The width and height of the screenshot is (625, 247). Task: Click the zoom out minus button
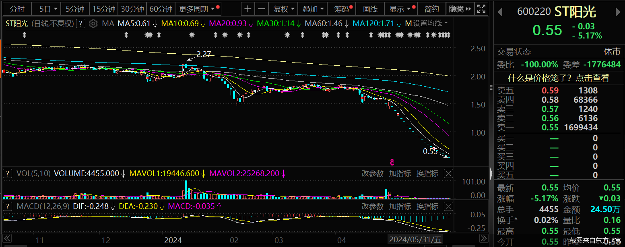(x=262, y=9)
